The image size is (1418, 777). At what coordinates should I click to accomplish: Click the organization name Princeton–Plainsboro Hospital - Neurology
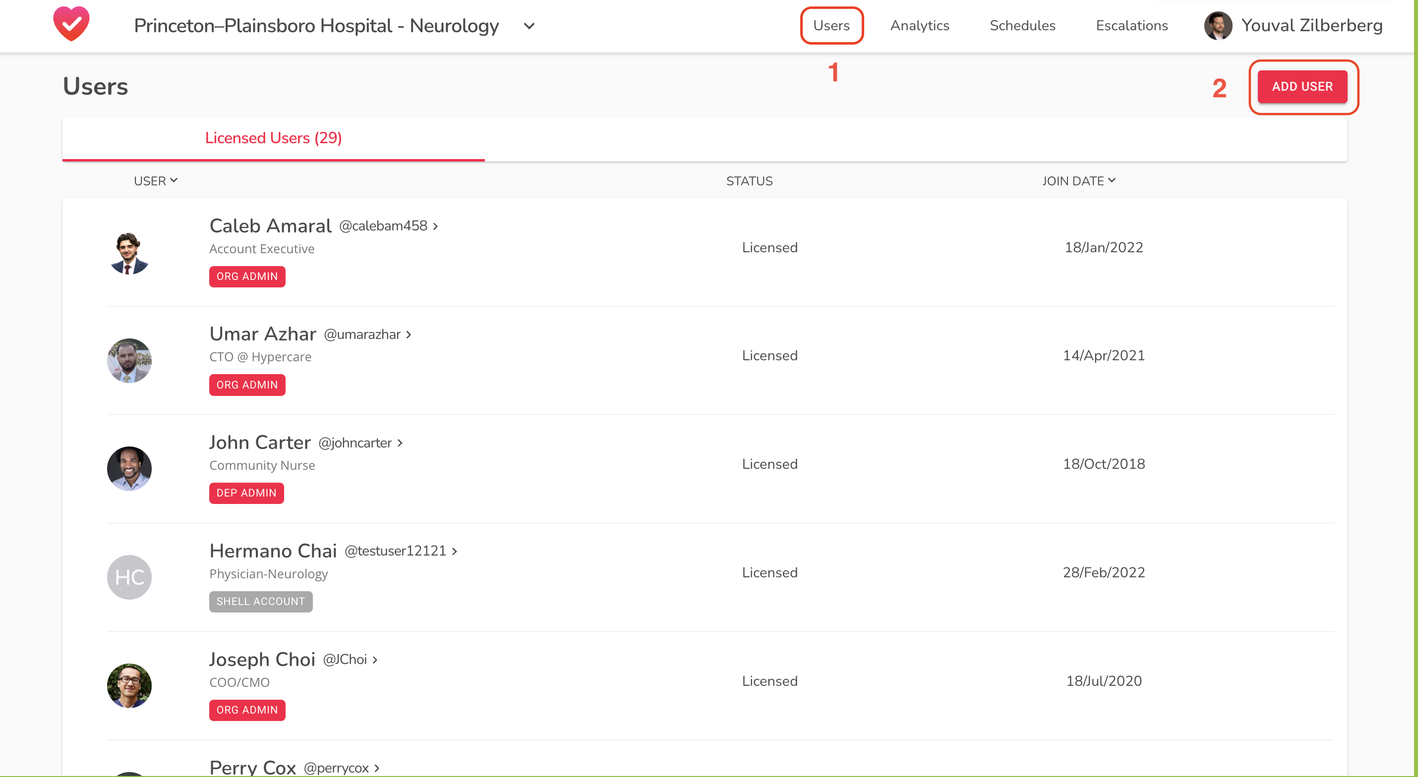[316, 26]
